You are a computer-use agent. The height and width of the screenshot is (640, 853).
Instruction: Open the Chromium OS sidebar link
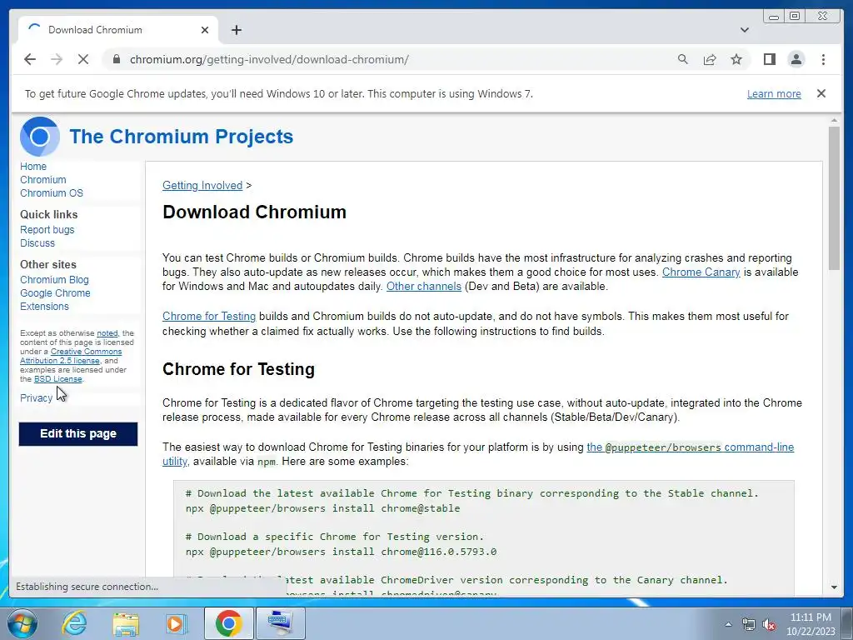click(x=52, y=193)
